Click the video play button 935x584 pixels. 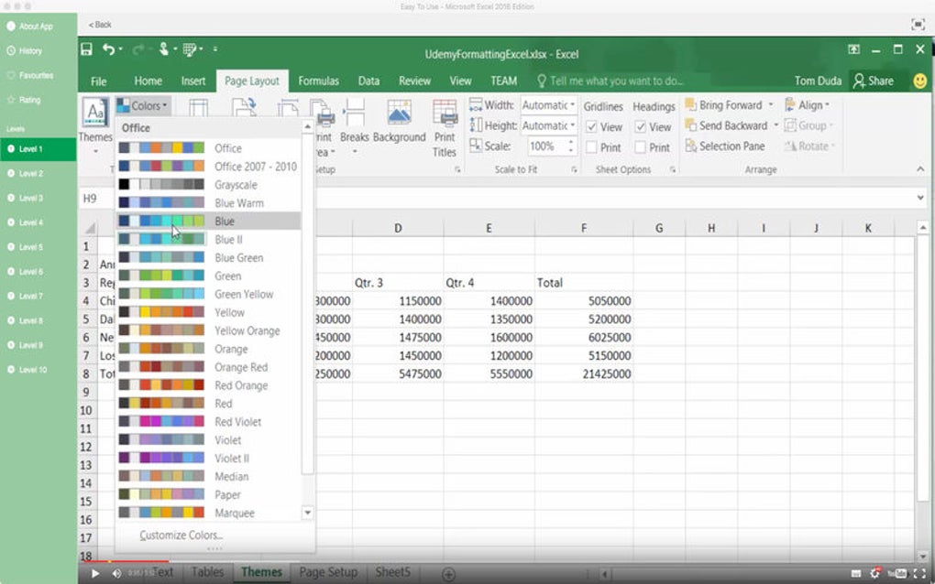tap(94, 573)
